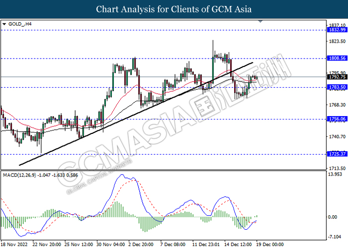Image resolution: width=348 pixels, height=248 pixels.
Task: Click the chart shift triangle marker at top
Action: [261, 21]
